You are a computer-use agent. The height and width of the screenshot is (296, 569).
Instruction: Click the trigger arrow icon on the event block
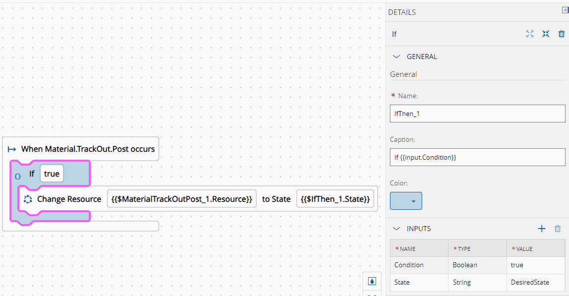(x=12, y=148)
